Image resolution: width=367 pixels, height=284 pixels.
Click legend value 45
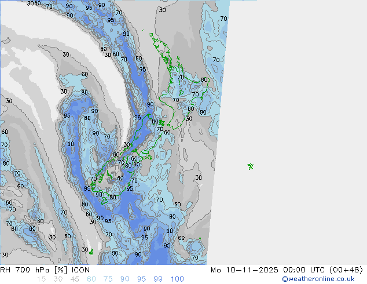75,279
